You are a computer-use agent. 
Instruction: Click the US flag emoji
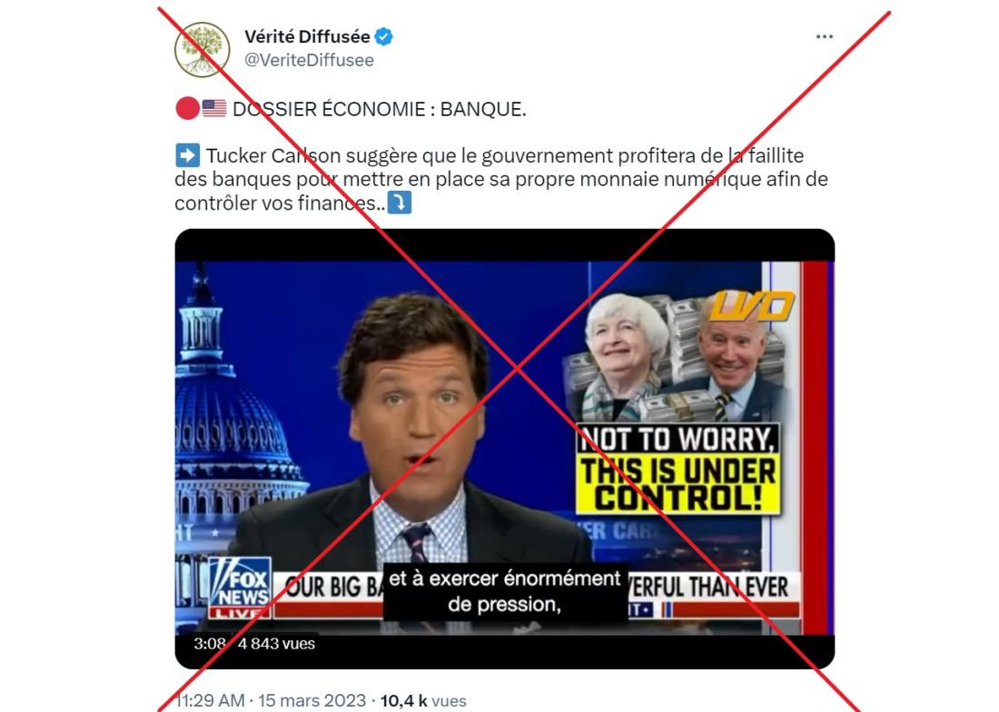[x=214, y=109]
